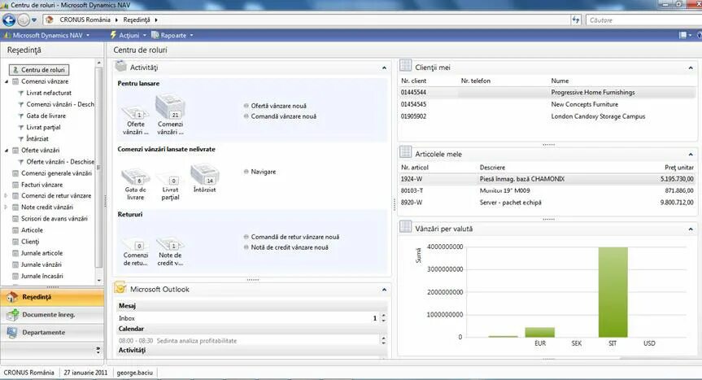Viewport: 702px width, 380px height.
Task: Click the Navigare action link
Action: point(264,172)
